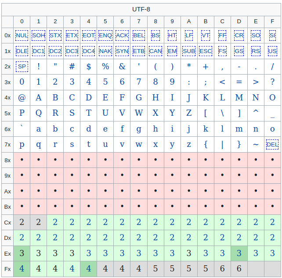Click the capital letter K link

[206, 98]
